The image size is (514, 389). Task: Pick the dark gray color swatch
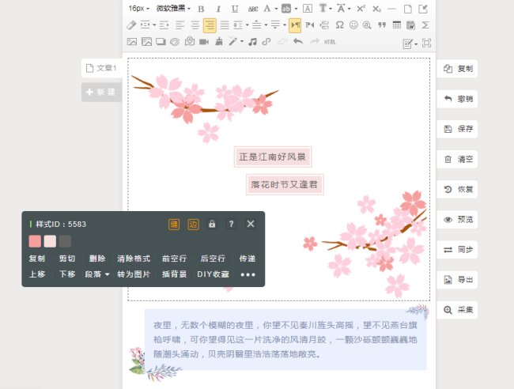[x=65, y=241]
